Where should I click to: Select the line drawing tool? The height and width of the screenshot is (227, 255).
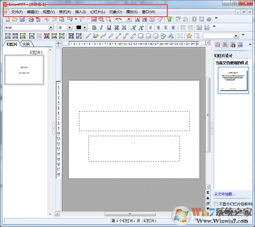pos(88,36)
